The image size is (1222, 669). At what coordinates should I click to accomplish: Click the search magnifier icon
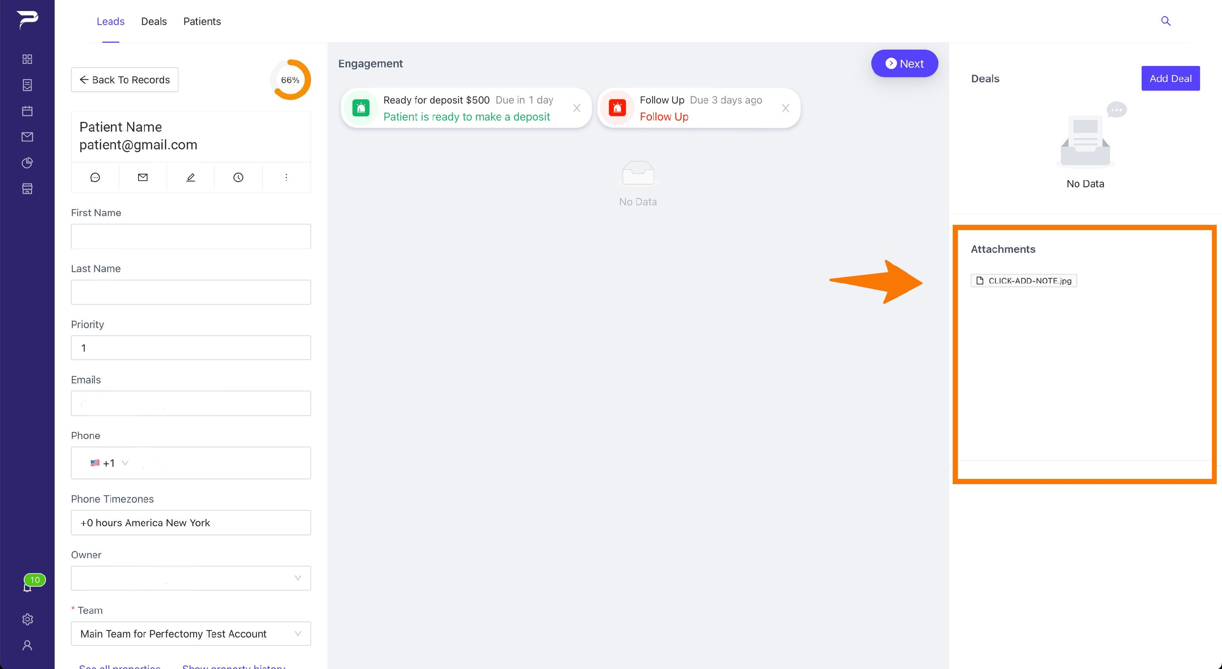(x=1165, y=21)
